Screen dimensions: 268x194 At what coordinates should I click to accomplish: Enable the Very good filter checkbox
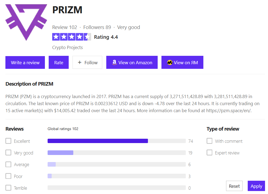coord(8,153)
